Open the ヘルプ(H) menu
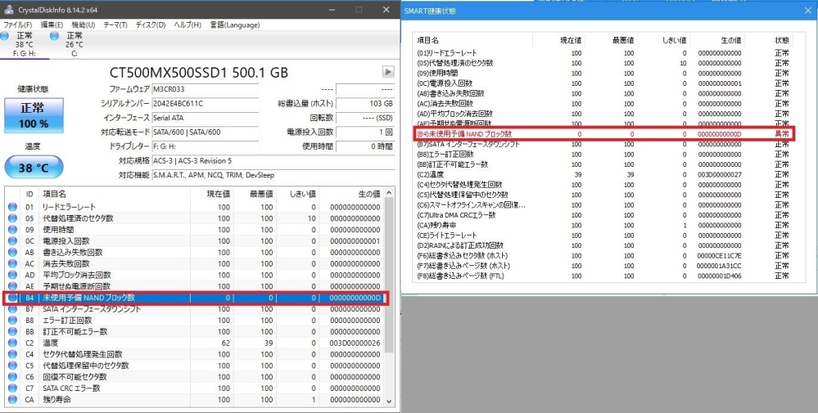This screenshot has height=413, width=818. [188, 25]
